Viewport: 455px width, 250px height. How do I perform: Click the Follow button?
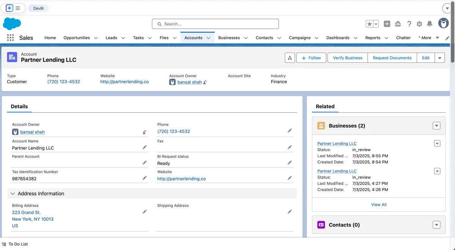click(x=311, y=58)
